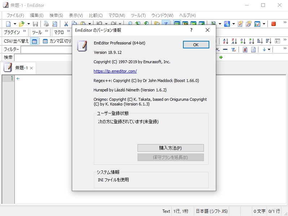Create a new file with New icon

coord(8,24)
